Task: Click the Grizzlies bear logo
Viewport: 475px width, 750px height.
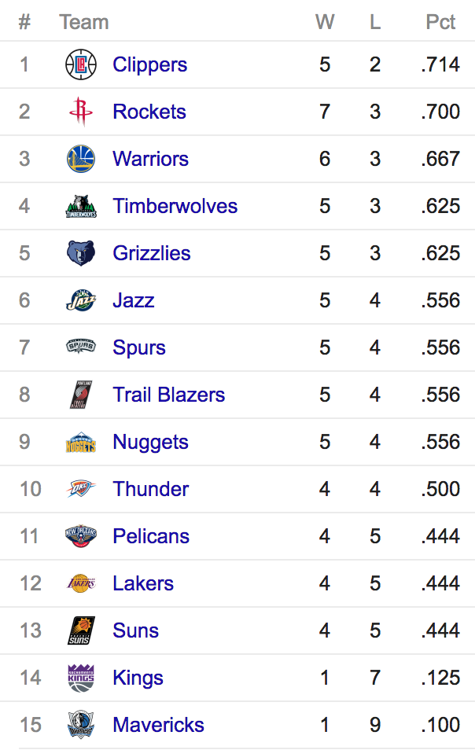Action: tap(81, 253)
